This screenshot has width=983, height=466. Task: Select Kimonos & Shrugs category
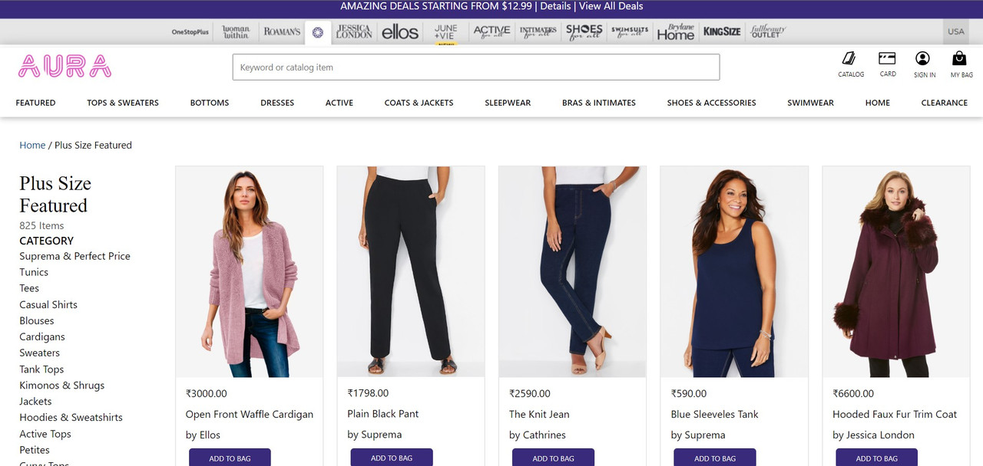pos(61,386)
